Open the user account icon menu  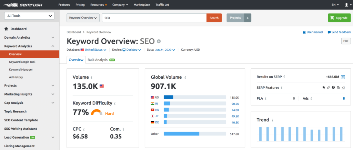click(x=348, y=5)
